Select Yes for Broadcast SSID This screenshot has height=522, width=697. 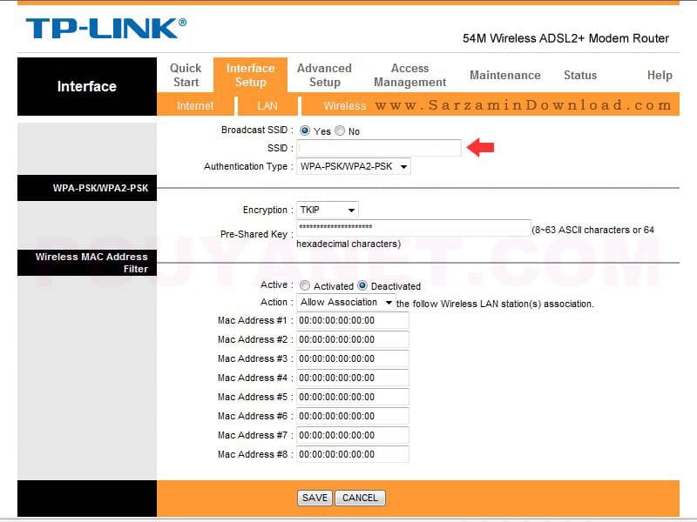[305, 131]
